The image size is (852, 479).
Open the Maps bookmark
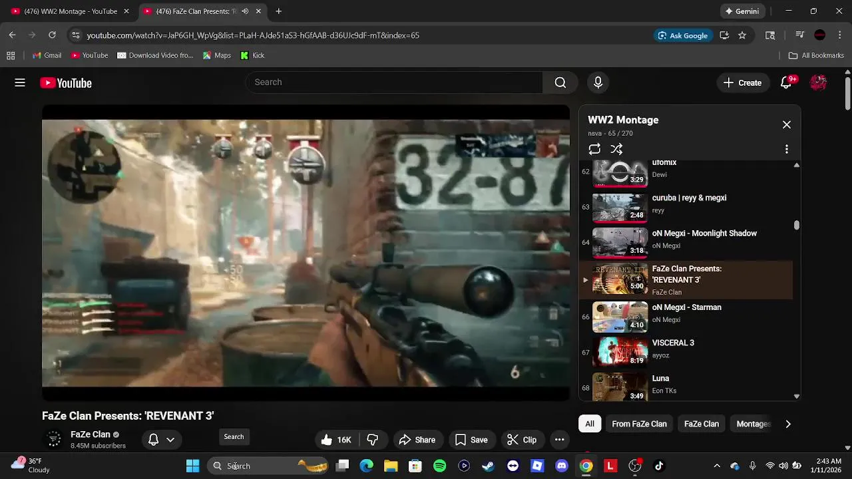click(217, 55)
